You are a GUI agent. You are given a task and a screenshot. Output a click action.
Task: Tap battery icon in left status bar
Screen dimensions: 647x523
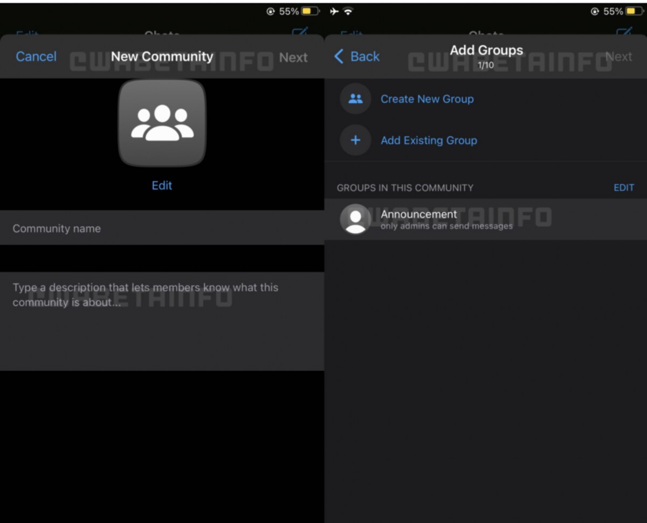pos(310,11)
